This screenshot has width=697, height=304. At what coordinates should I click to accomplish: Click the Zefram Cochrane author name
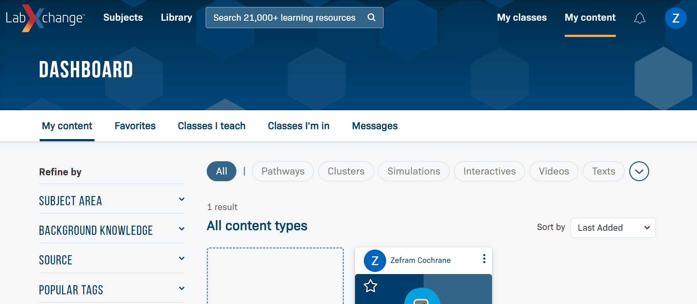coord(421,260)
